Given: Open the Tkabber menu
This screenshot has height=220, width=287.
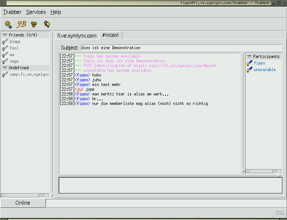Looking at the screenshot, I should [12, 12].
